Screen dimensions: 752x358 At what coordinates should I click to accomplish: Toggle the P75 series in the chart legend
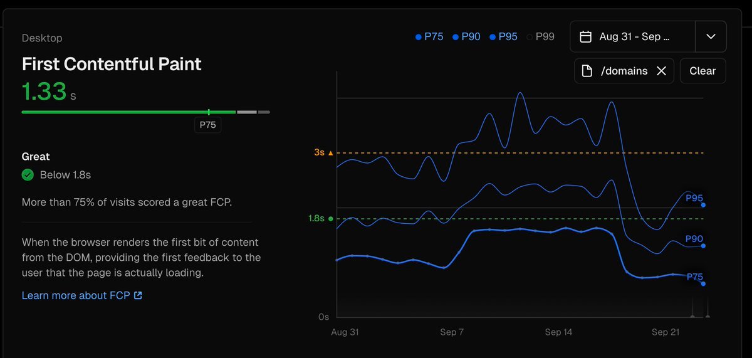(x=429, y=37)
